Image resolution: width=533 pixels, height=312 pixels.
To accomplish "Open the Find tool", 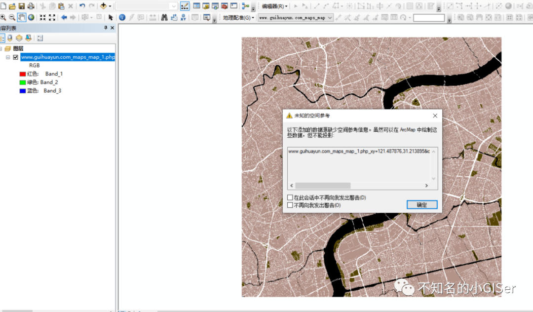I will pyautogui.click(x=164, y=16).
